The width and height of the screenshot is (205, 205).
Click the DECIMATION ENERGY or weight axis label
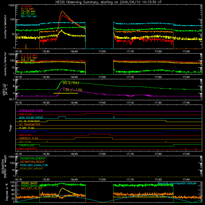tap(4, 166)
